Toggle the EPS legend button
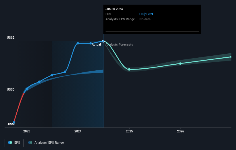The width and height of the screenshot is (236, 150). pos(14,143)
